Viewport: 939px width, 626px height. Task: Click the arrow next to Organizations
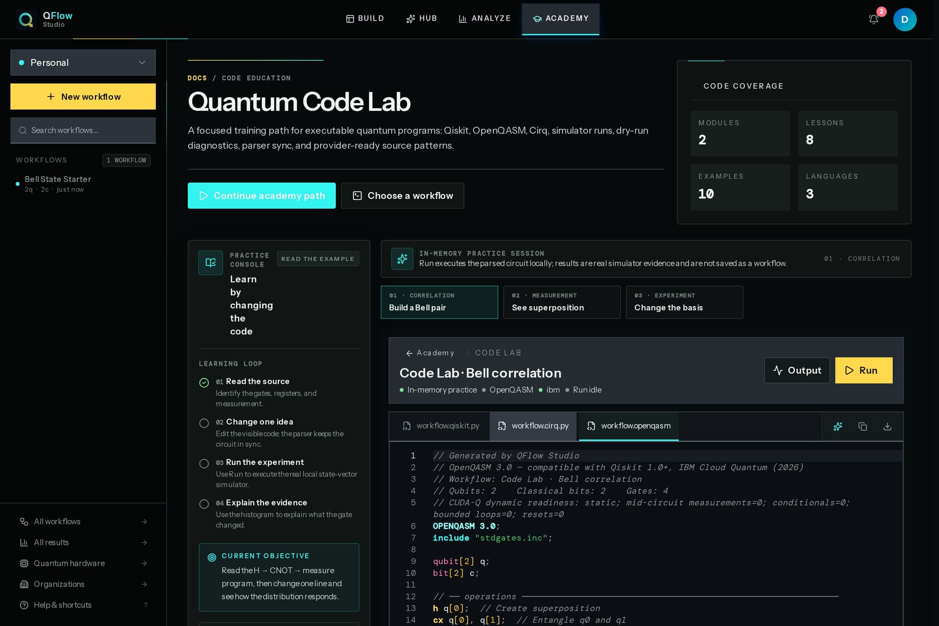[144, 584]
